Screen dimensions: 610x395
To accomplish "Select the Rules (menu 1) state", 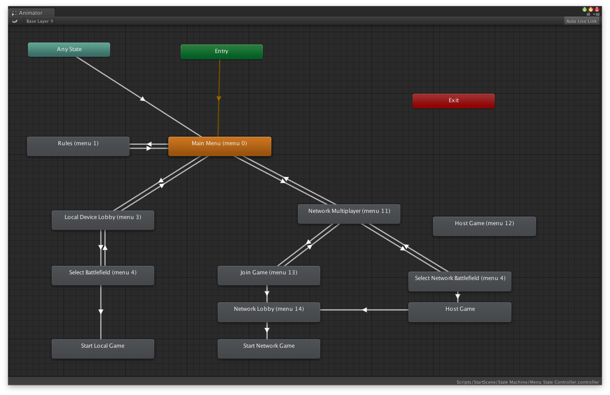I will pyautogui.click(x=78, y=146).
